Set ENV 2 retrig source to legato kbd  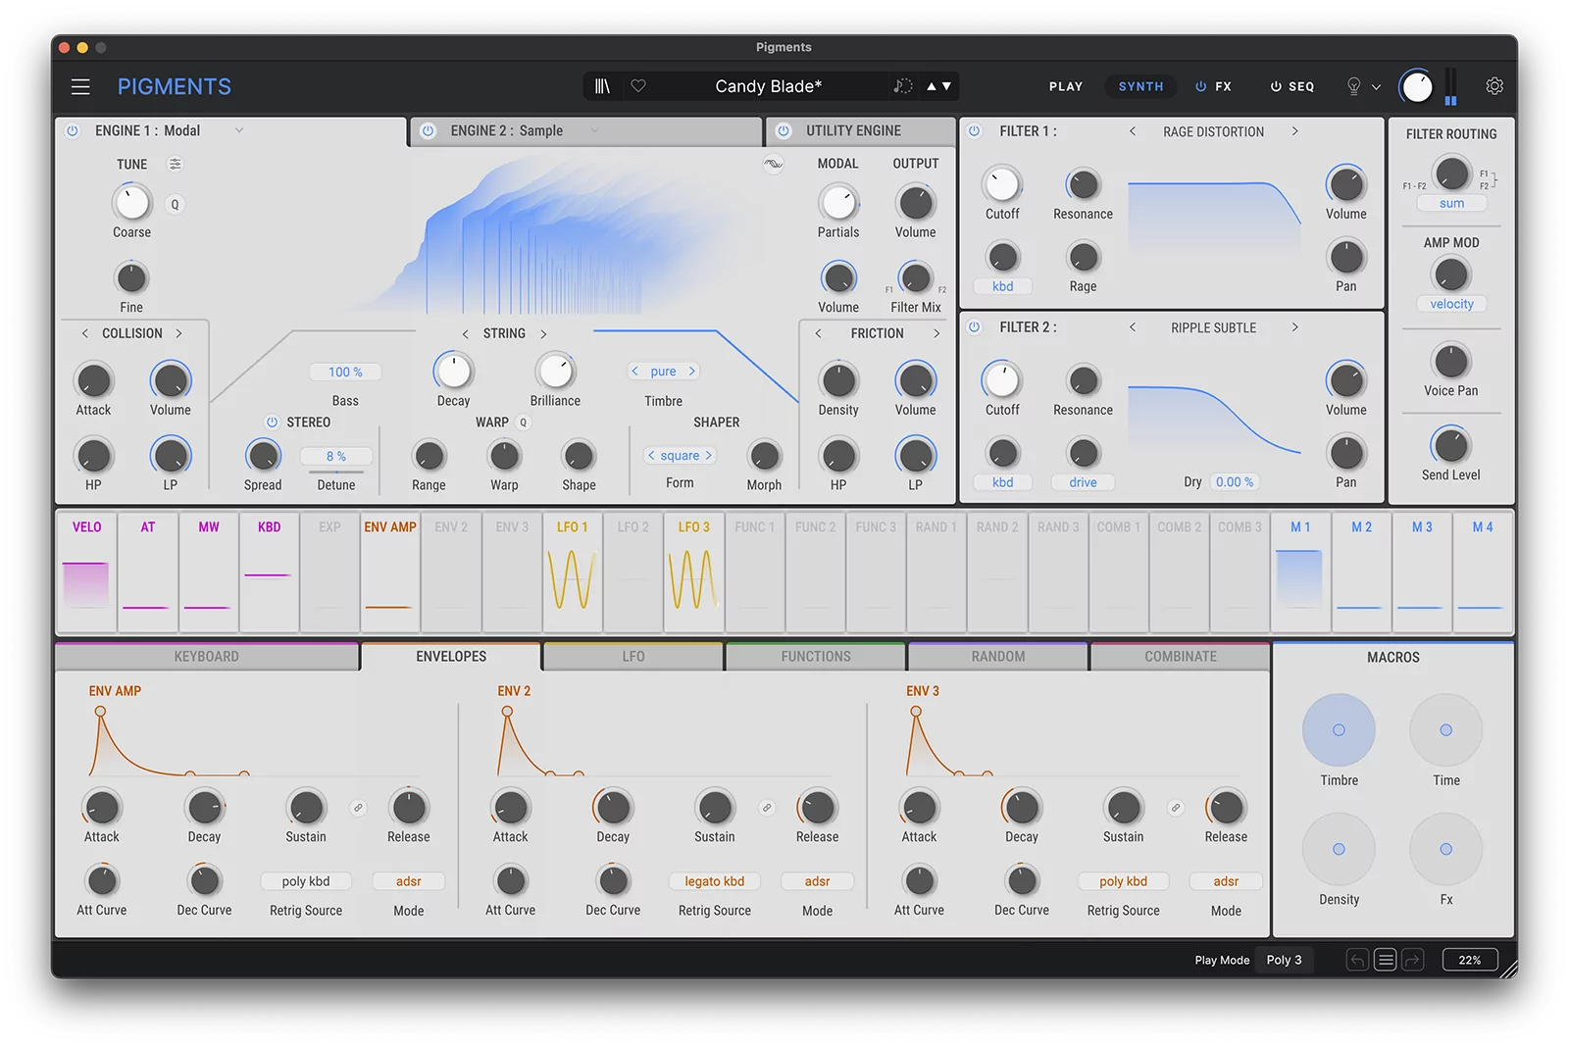click(714, 881)
